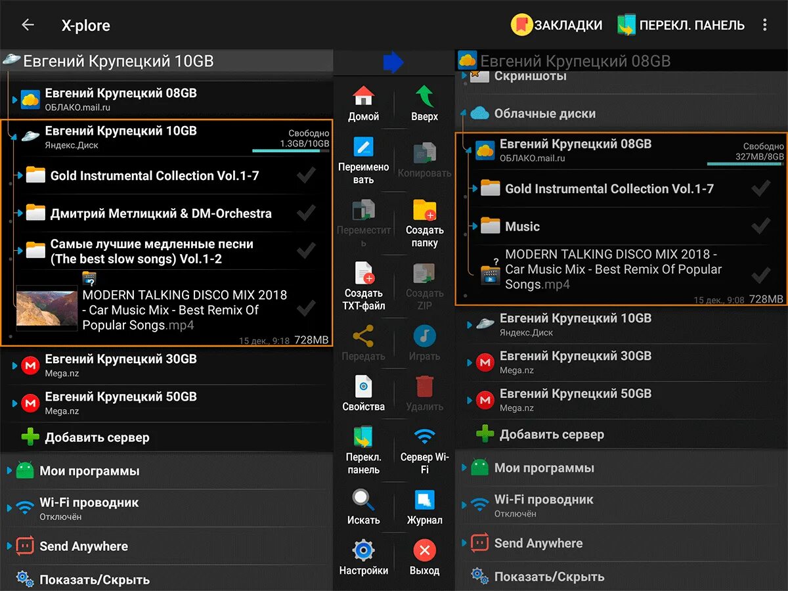788x591 pixels.
Task: Expand Евгений Крупецкий 50GB Mega in left pane
Action: (x=14, y=403)
